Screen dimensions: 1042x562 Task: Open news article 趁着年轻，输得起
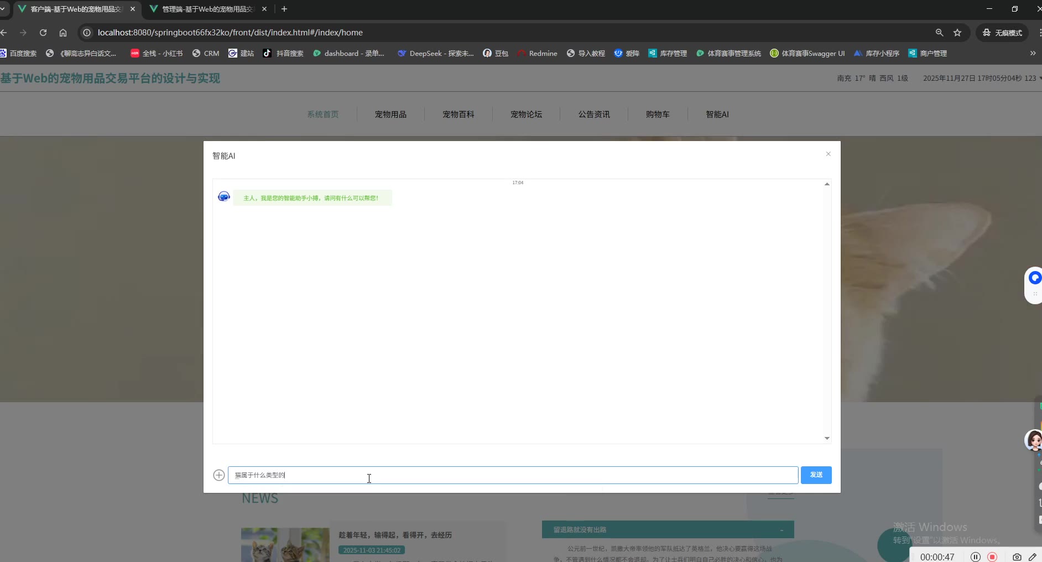(395, 535)
